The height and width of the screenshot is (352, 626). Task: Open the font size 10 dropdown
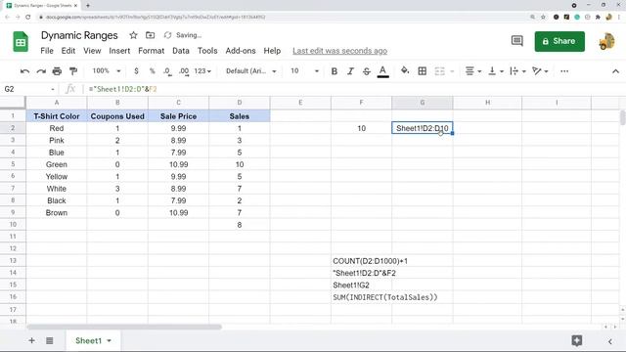tap(304, 71)
